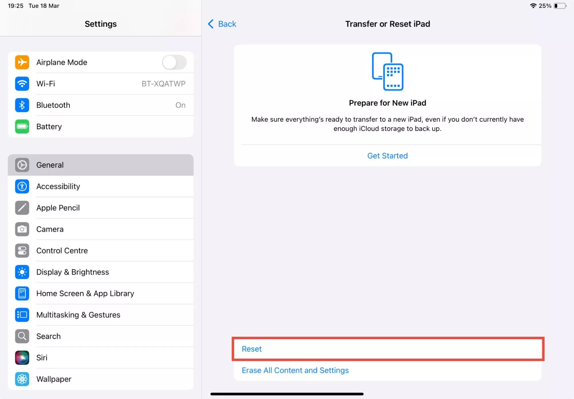574x399 pixels.
Task: Open the General settings section
Action: coord(101,165)
